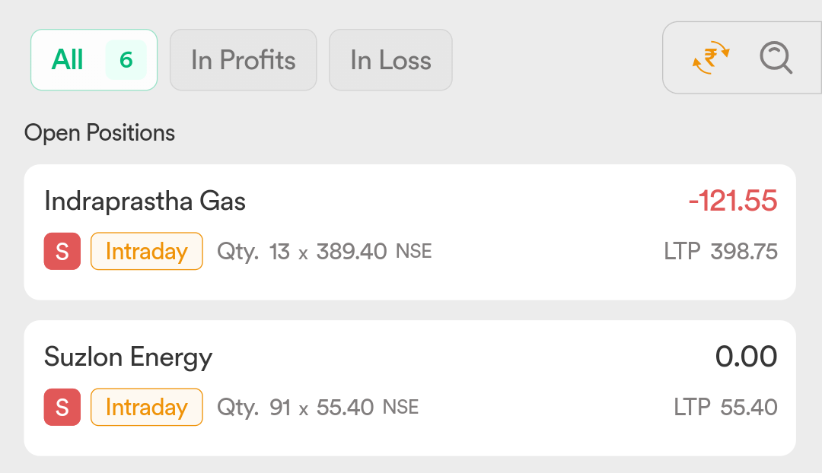
Task: Click the rupee convert positions icon
Action: pyautogui.click(x=711, y=58)
